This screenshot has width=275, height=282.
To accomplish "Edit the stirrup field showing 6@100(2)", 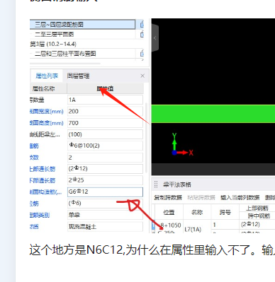I will pyautogui.click(x=105, y=146).
